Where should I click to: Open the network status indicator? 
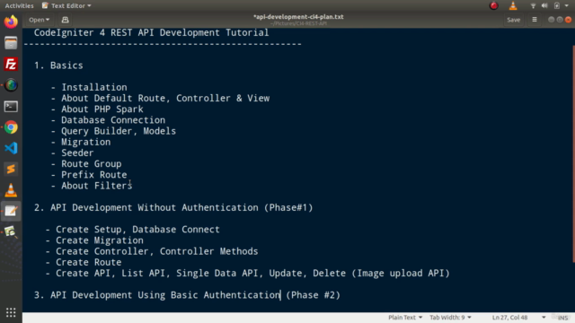point(533,5)
